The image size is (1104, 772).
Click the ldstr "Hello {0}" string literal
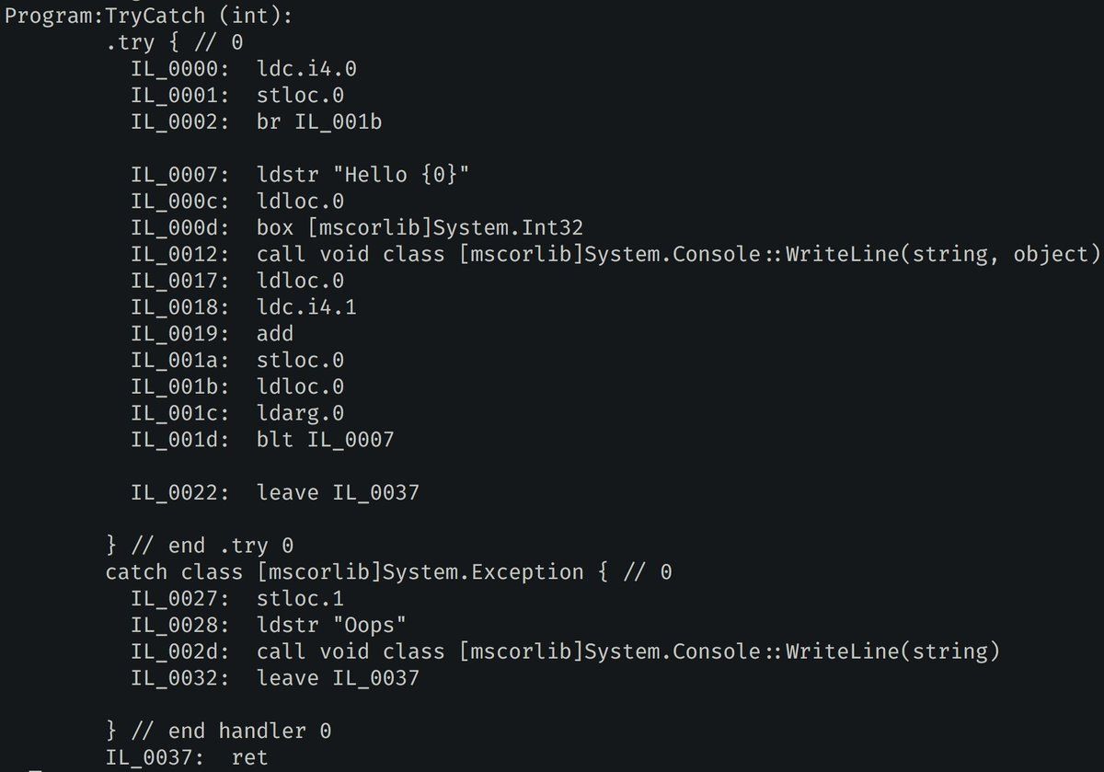[363, 176]
